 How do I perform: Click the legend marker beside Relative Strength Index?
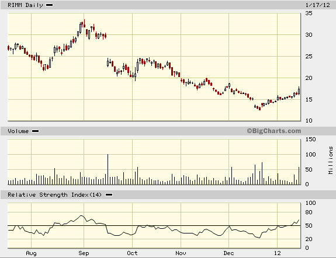click(x=109, y=194)
